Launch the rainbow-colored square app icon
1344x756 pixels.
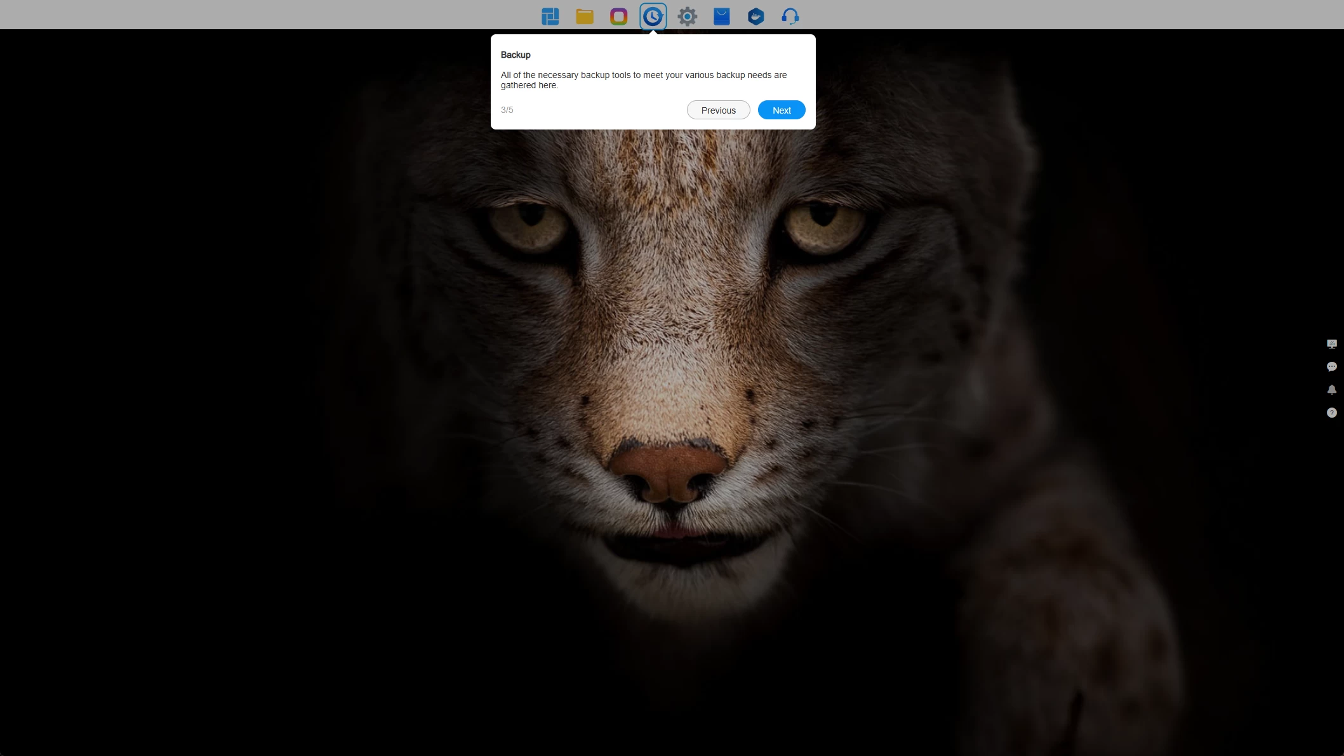619,17
